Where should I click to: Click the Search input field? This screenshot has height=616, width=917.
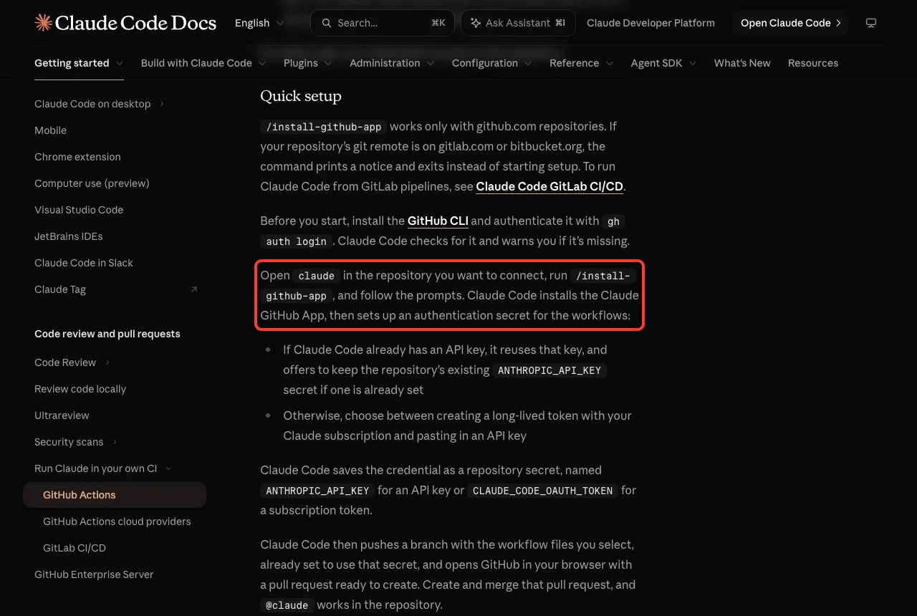[x=383, y=23]
